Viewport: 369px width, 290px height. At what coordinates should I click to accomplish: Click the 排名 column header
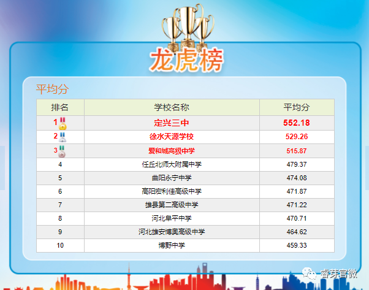coord(60,107)
